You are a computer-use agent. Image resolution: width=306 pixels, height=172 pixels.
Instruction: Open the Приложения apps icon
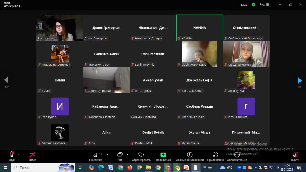click(215, 155)
